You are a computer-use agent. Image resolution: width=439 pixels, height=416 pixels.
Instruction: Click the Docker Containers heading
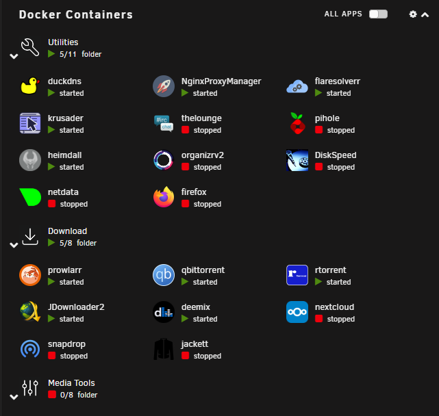pyautogui.click(x=76, y=14)
